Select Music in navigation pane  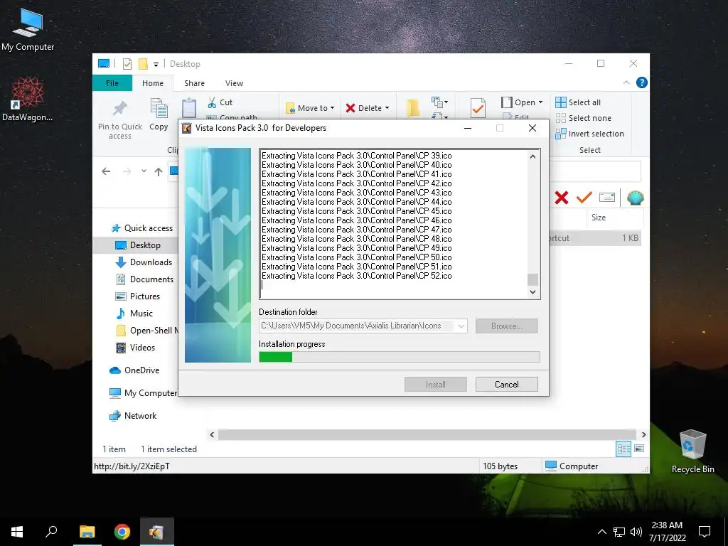tap(134, 314)
